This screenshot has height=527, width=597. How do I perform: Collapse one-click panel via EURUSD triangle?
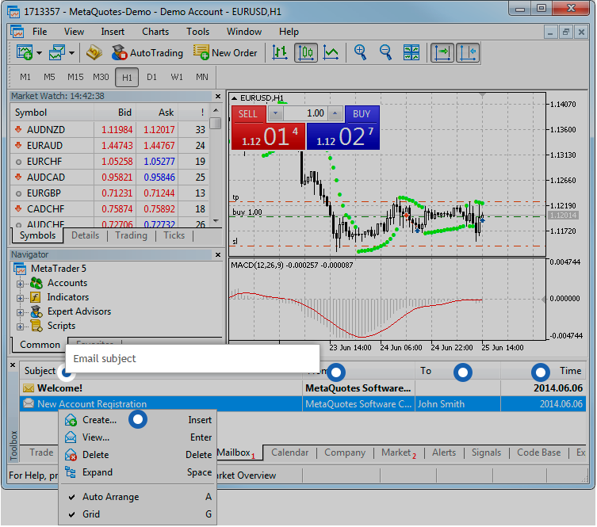click(234, 98)
